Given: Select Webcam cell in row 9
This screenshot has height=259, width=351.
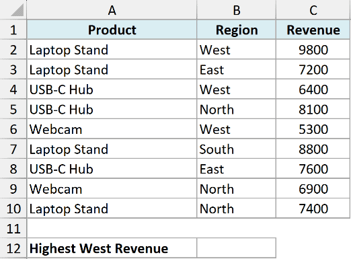Looking at the screenshot, I should point(112,188).
